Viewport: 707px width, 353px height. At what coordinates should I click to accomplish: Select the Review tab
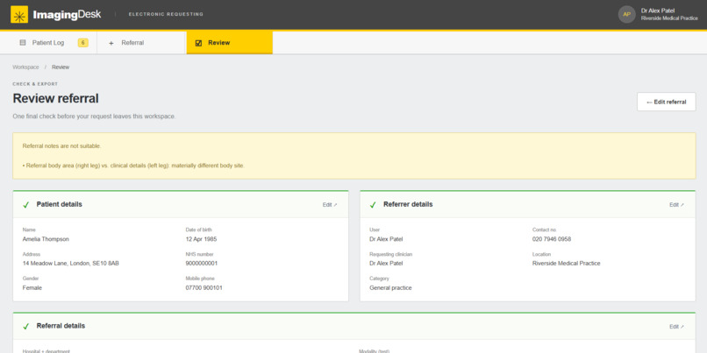230,43
